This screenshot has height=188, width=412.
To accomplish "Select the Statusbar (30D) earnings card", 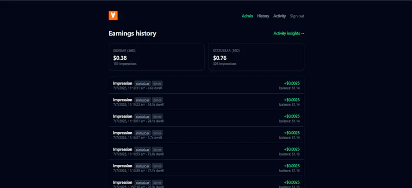I will 256,57.
